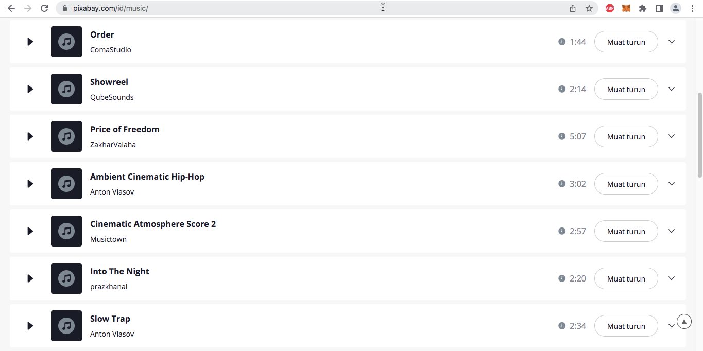Image resolution: width=703 pixels, height=351 pixels.
Task: Open Slow Trap music thumbnail
Action: tap(66, 326)
